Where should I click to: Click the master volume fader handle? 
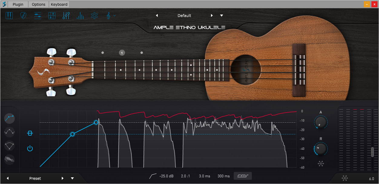click(x=372, y=152)
